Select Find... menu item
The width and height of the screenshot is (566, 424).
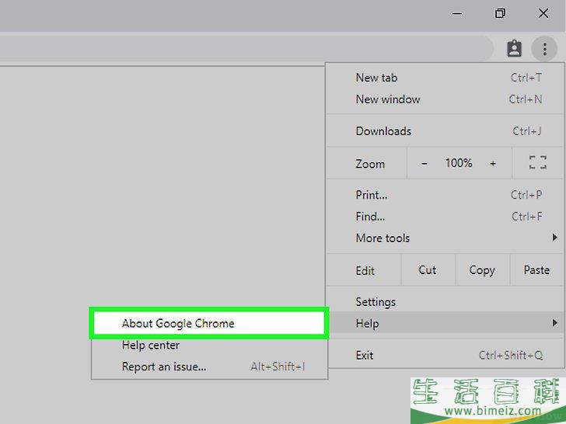click(445, 217)
